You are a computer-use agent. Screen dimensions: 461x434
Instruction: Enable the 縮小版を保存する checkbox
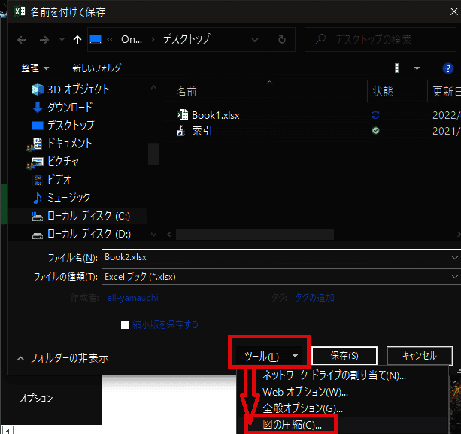tap(126, 325)
